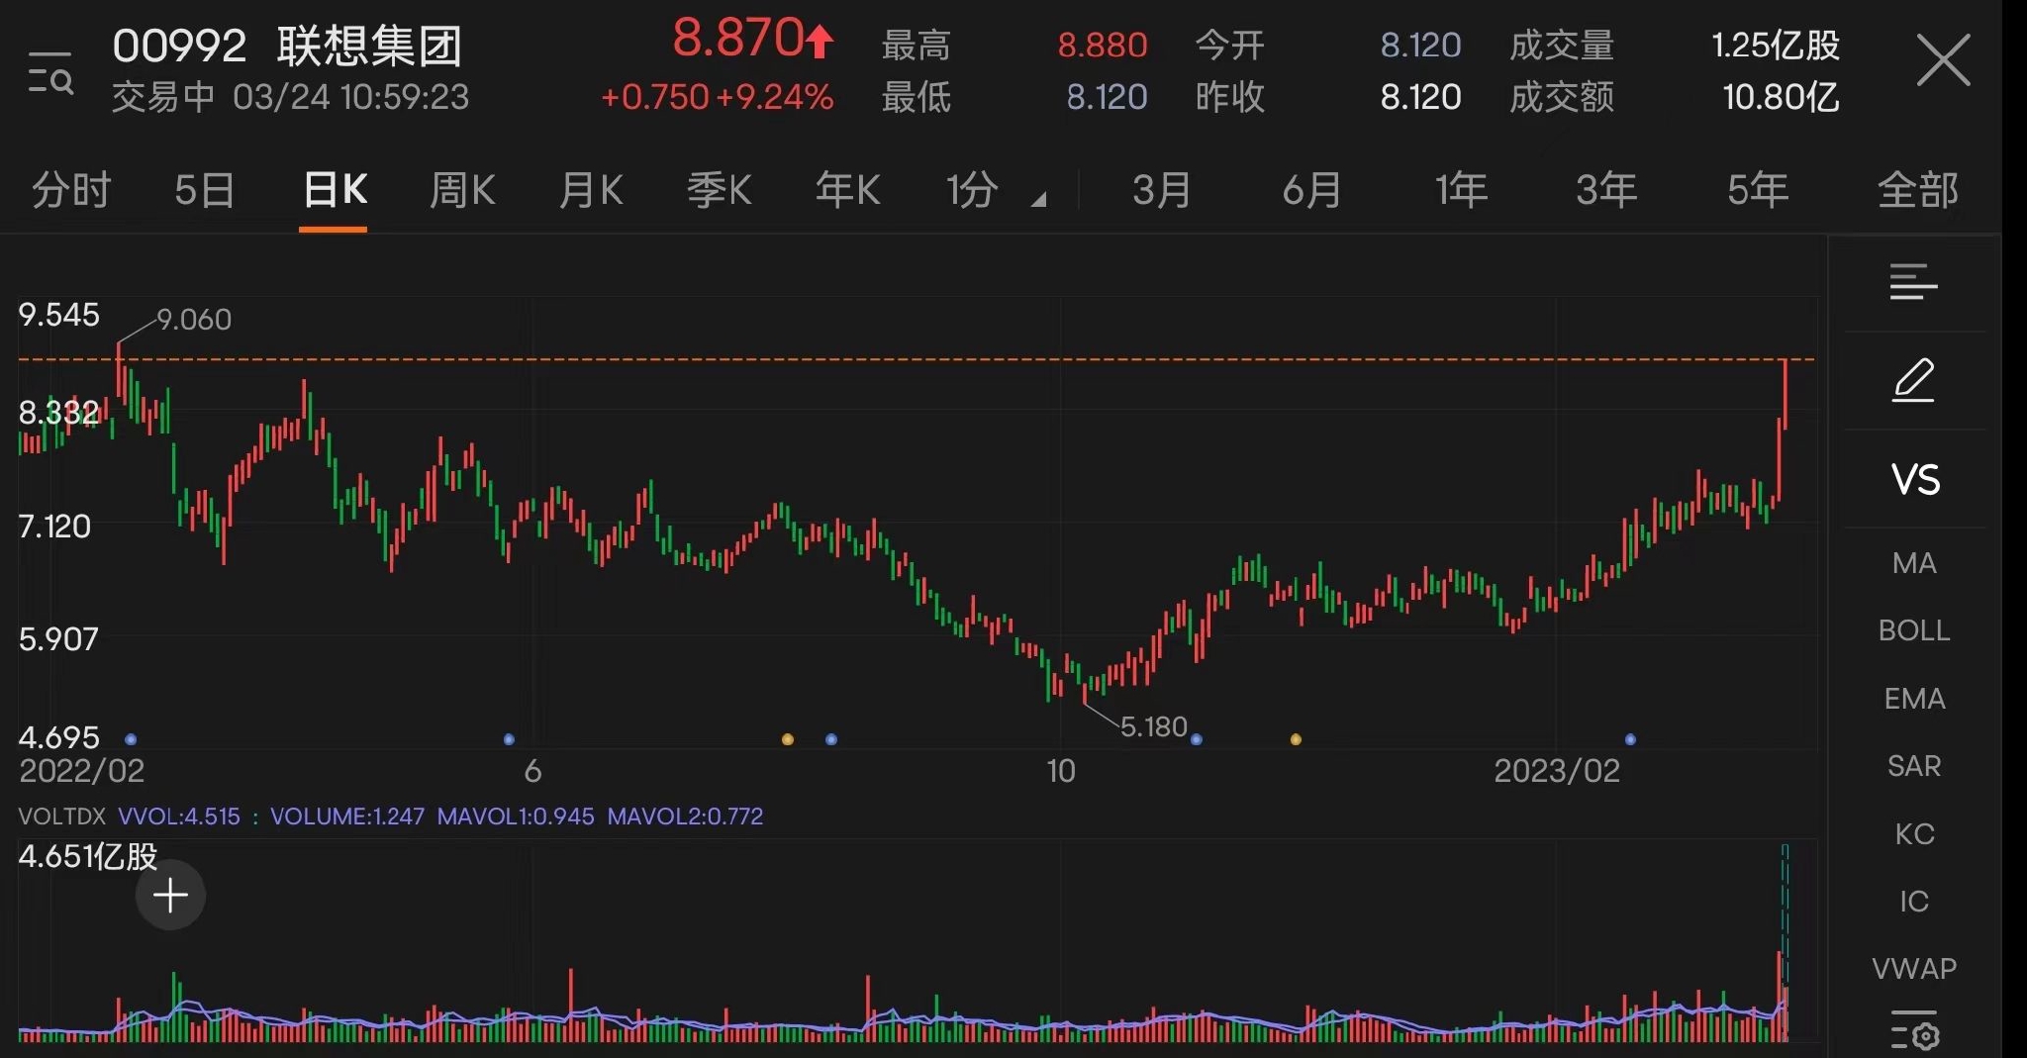This screenshot has height=1058, width=2027.
Task: Set range to 3年
Action: [x=1606, y=189]
